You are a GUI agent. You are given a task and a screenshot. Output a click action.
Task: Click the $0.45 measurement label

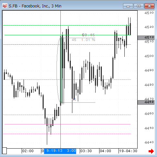tap(89, 35)
